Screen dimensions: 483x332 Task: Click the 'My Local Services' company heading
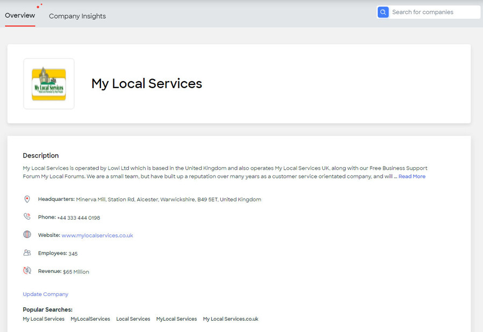click(147, 84)
